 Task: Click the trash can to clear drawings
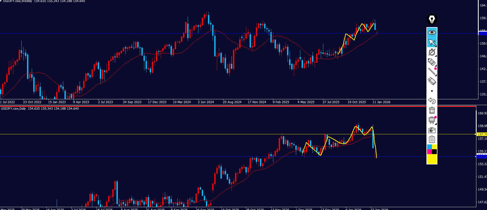click(432, 110)
